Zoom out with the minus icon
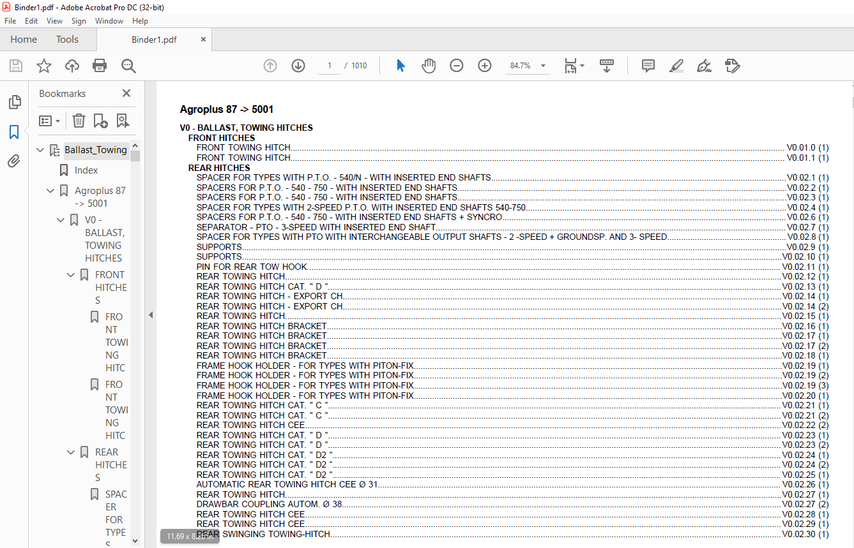 (456, 66)
